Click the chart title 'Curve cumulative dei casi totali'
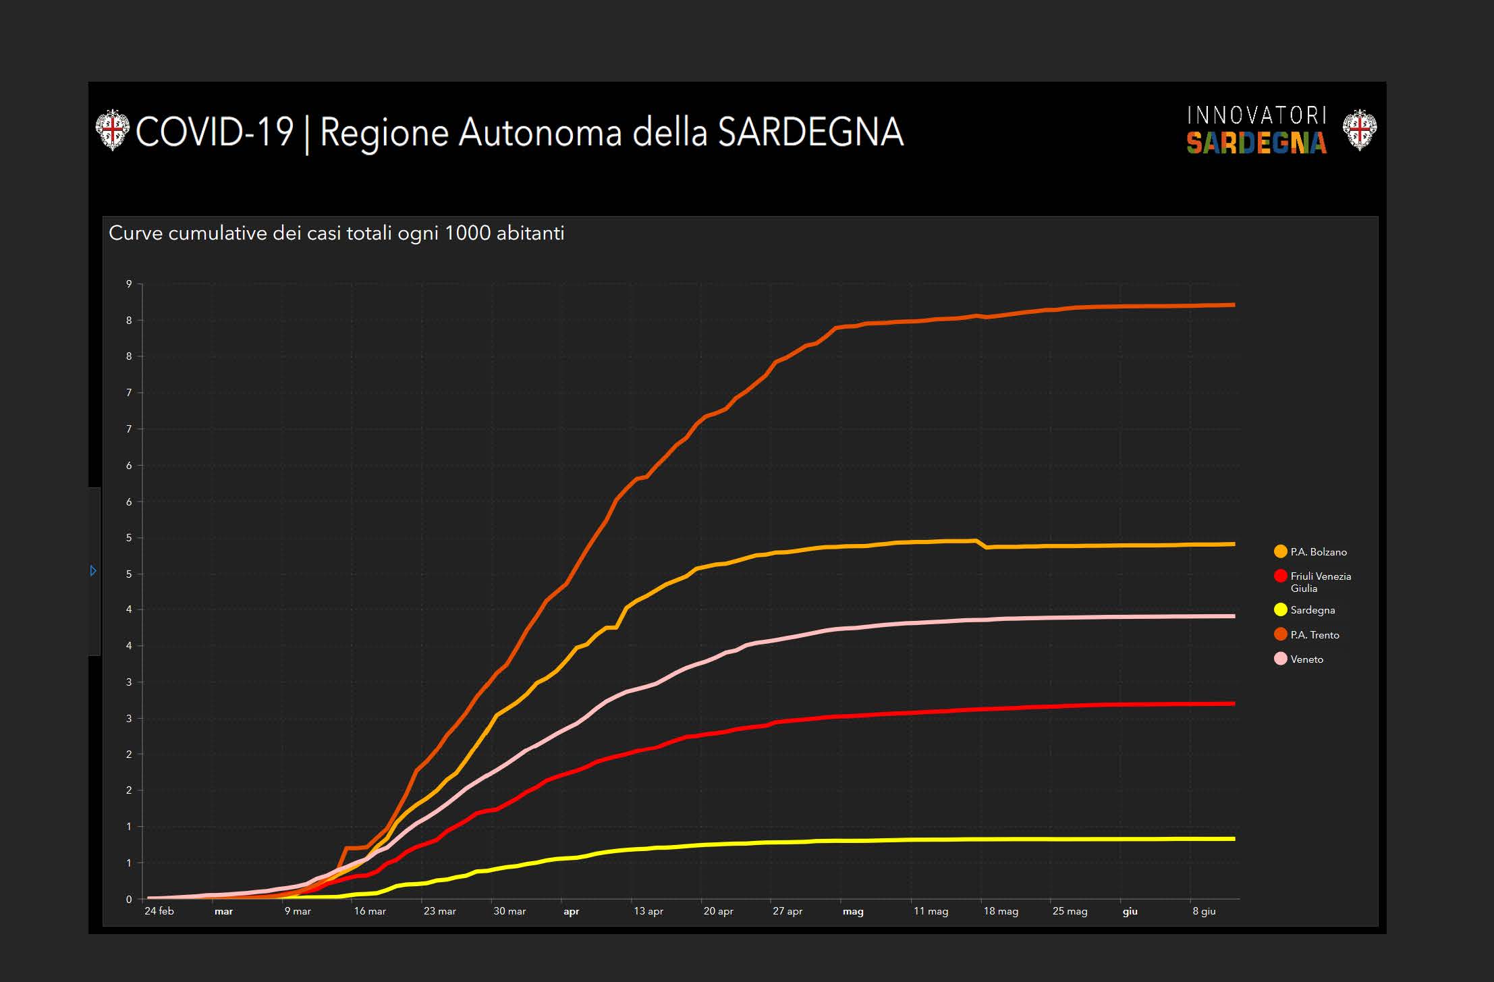Image resolution: width=1494 pixels, height=982 pixels. point(336,234)
